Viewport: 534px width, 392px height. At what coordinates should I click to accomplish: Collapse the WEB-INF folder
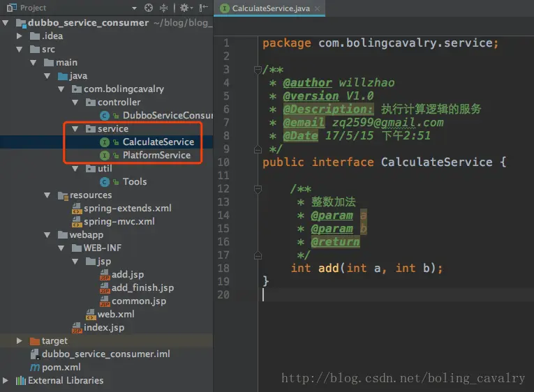tap(61, 248)
